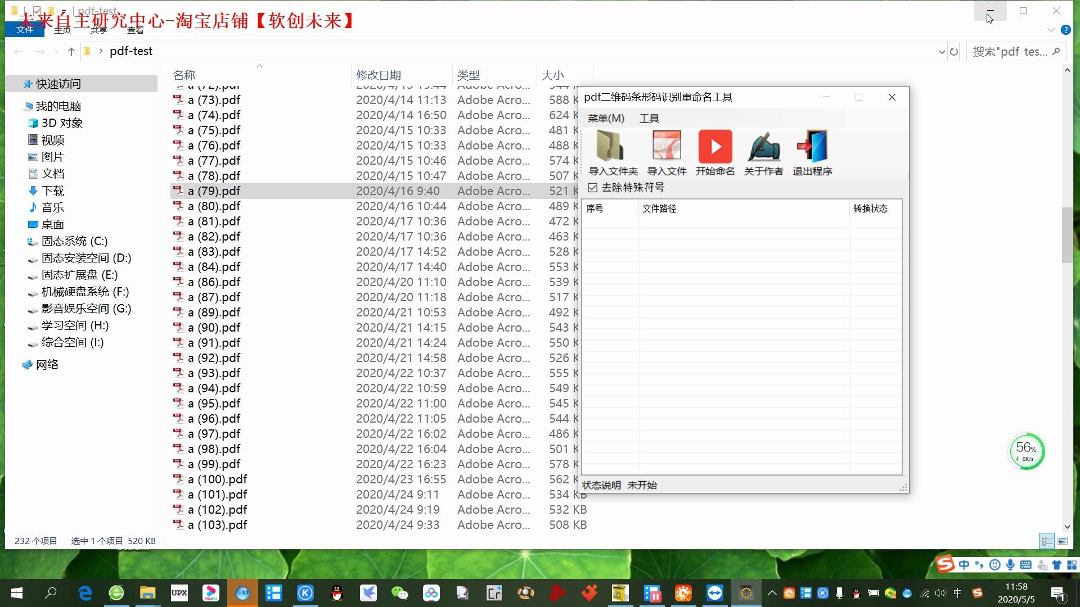
Task: Open the address bar history dropdown
Action: click(x=942, y=51)
